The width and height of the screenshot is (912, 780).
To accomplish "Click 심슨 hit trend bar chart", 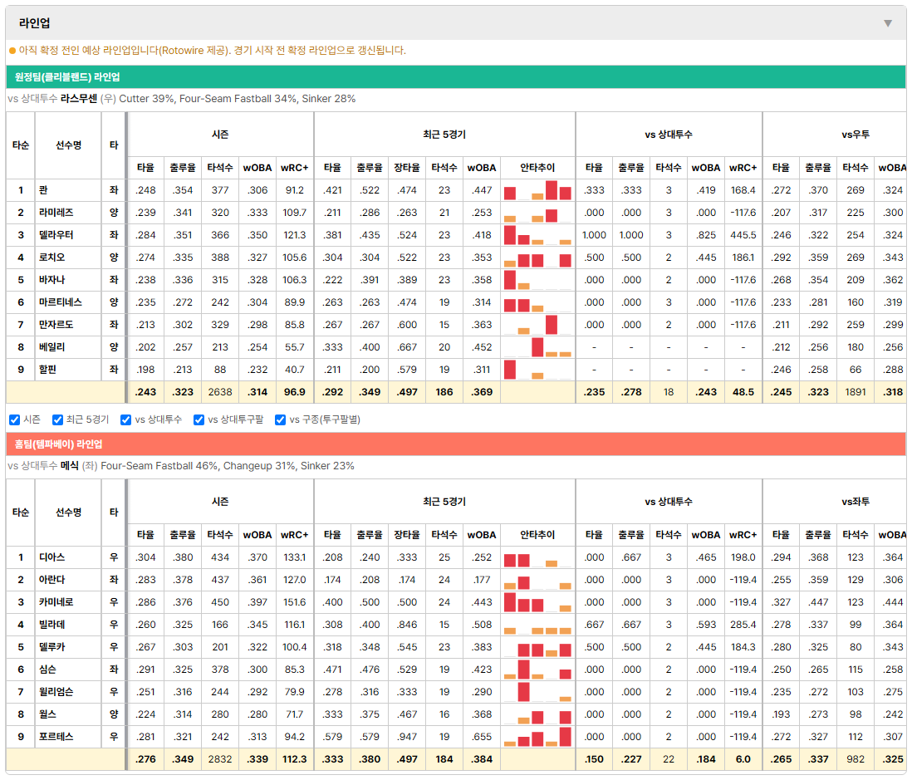I will coord(537,670).
